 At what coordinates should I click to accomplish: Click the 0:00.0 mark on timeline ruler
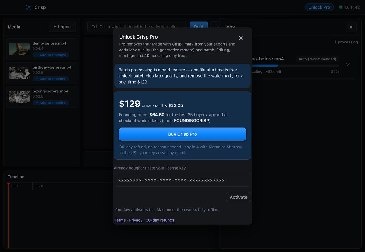pyautogui.click(x=14, y=186)
